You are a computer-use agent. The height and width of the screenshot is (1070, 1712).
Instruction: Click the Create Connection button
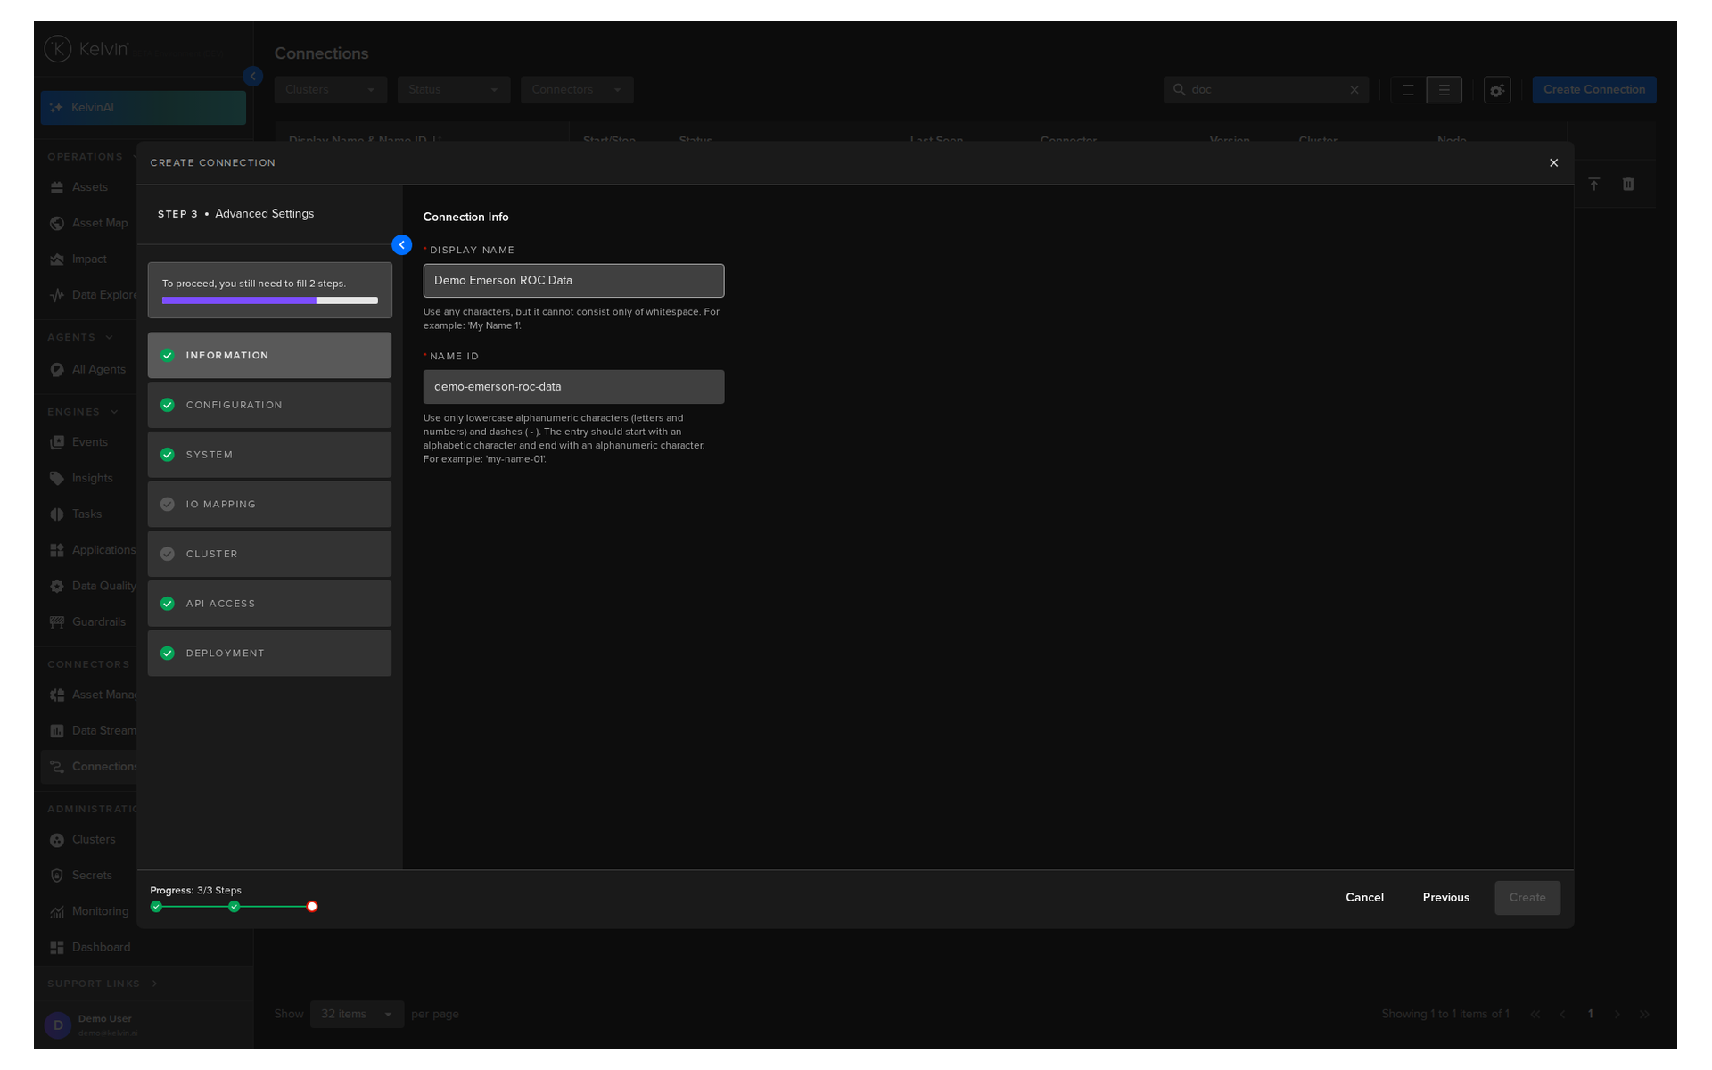tap(1594, 89)
